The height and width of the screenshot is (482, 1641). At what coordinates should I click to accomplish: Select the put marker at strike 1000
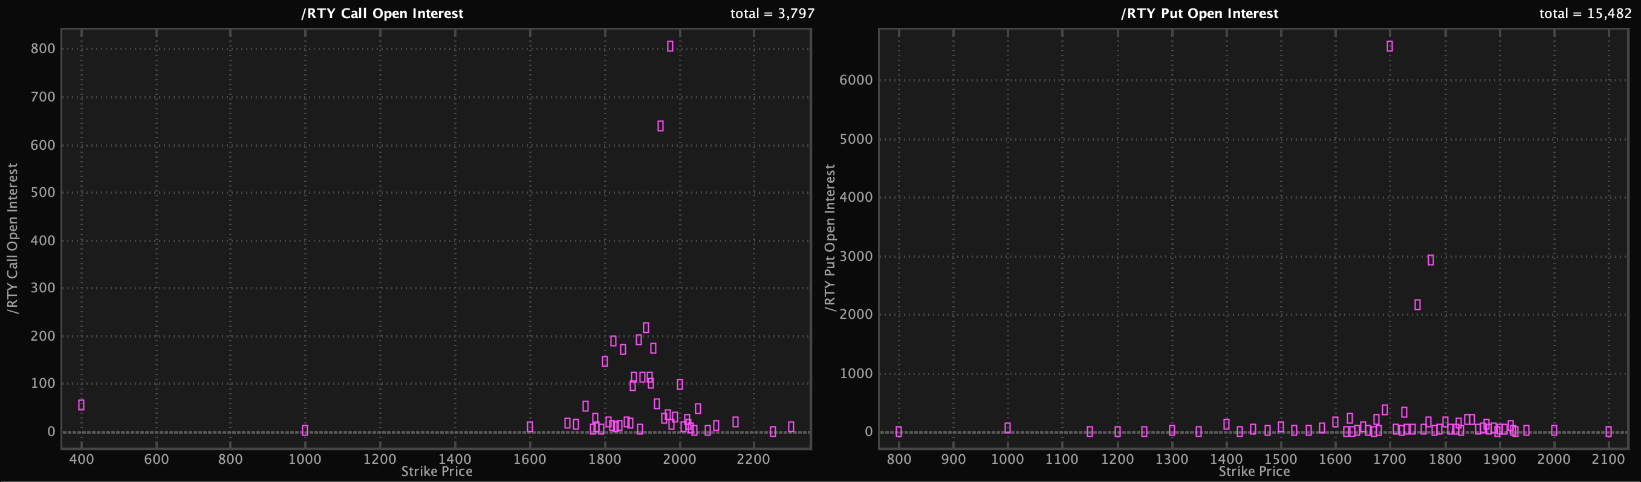(x=1007, y=428)
